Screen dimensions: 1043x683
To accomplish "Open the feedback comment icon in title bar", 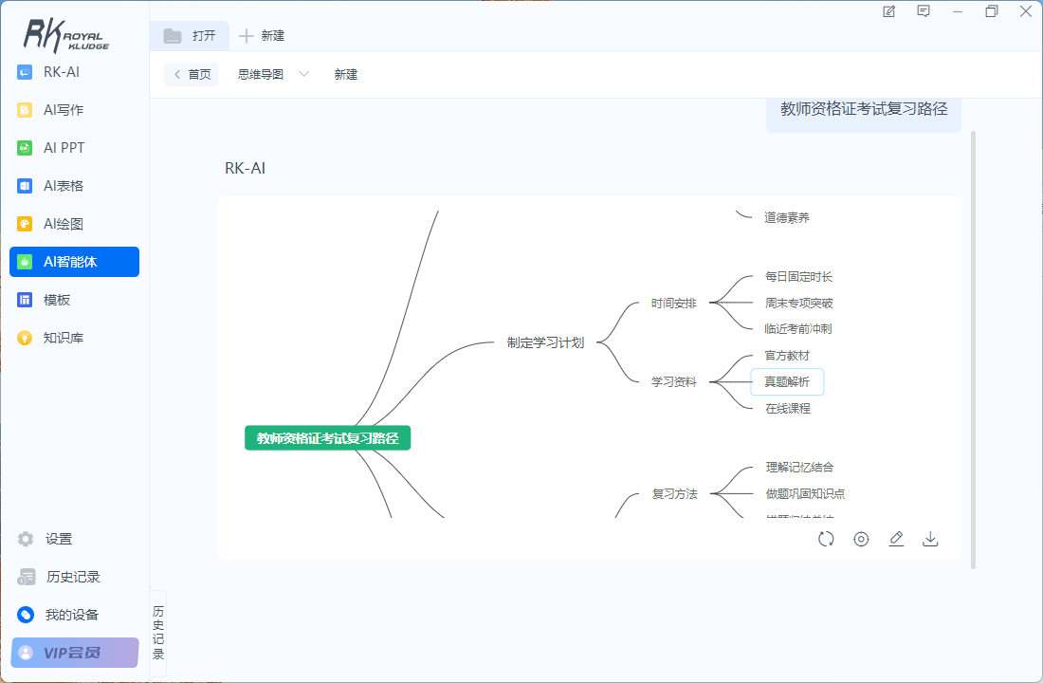I will click(924, 11).
